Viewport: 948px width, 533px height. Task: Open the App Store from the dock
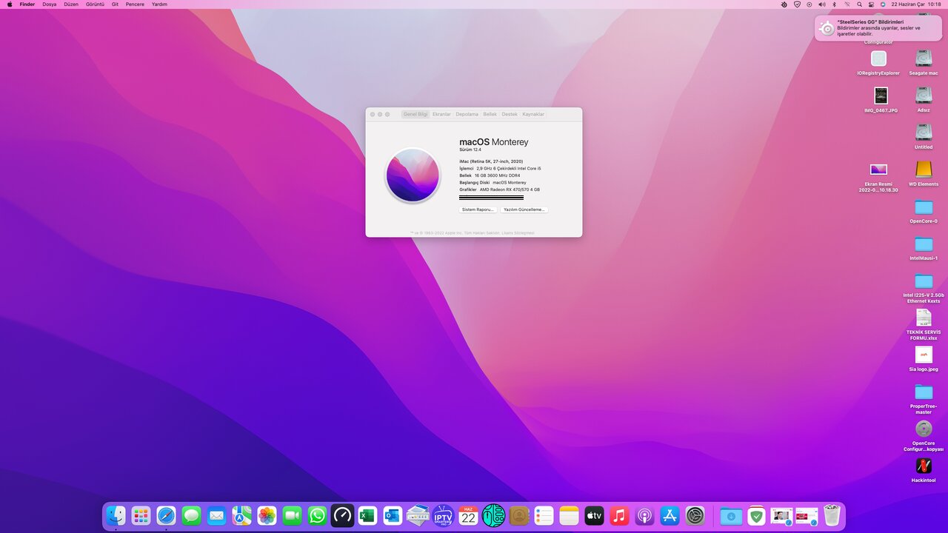pos(670,516)
